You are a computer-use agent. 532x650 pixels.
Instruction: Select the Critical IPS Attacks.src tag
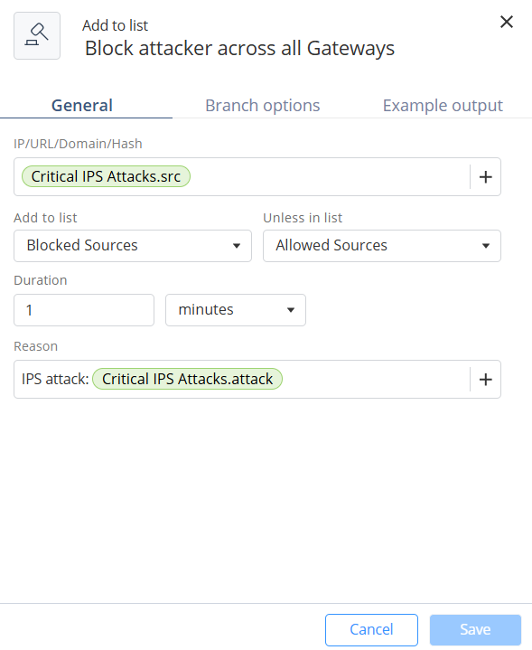(x=106, y=176)
